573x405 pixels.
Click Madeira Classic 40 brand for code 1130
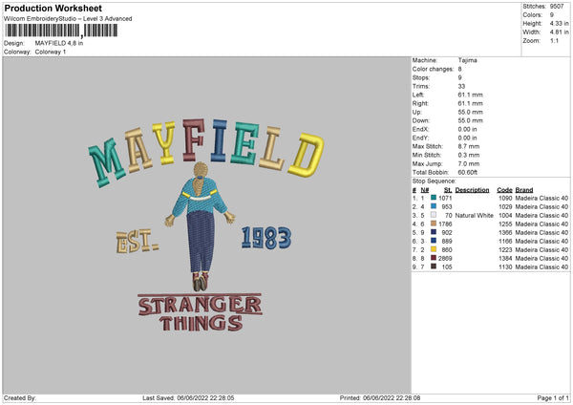pyautogui.click(x=541, y=266)
